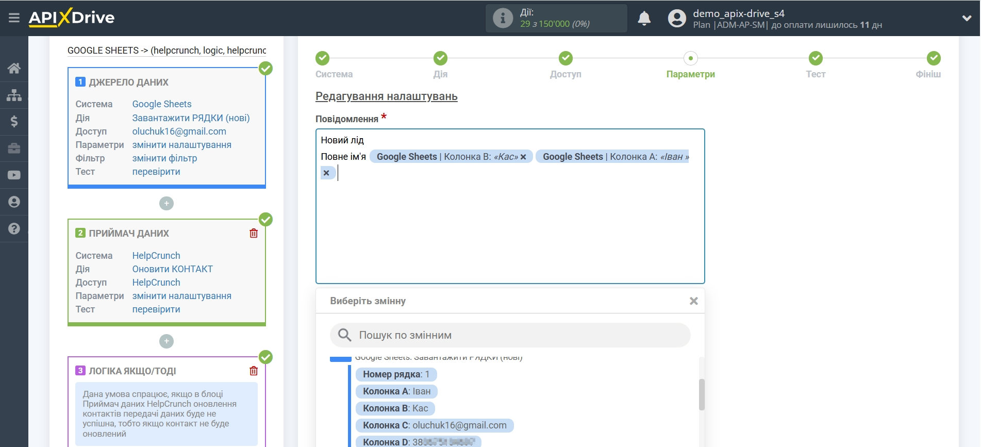The height and width of the screenshot is (447, 981).
Task: Open notifications bell
Action: tap(644, 19)
